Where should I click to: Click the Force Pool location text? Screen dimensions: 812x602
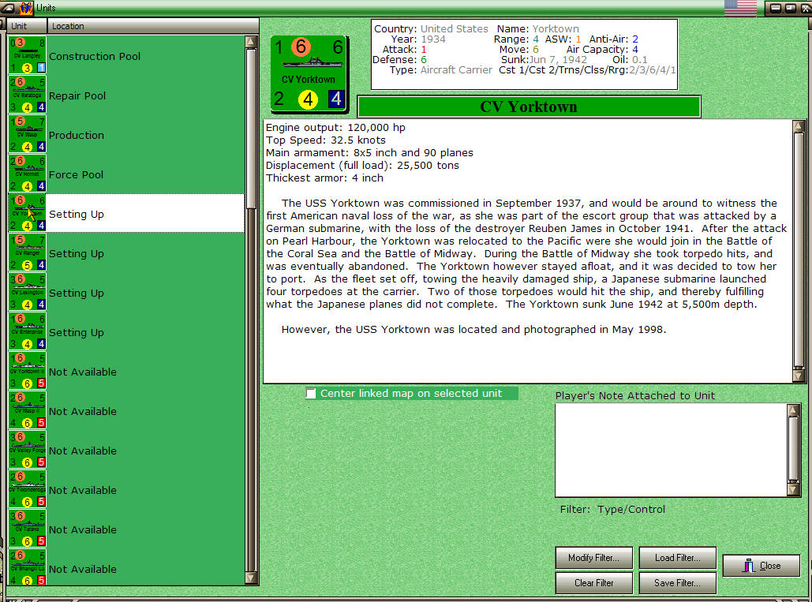point(76,174)
